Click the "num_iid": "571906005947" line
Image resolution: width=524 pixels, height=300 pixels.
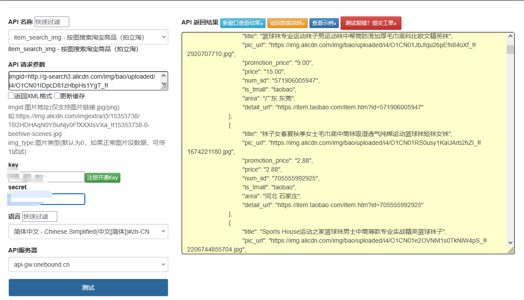click(281, 80)
